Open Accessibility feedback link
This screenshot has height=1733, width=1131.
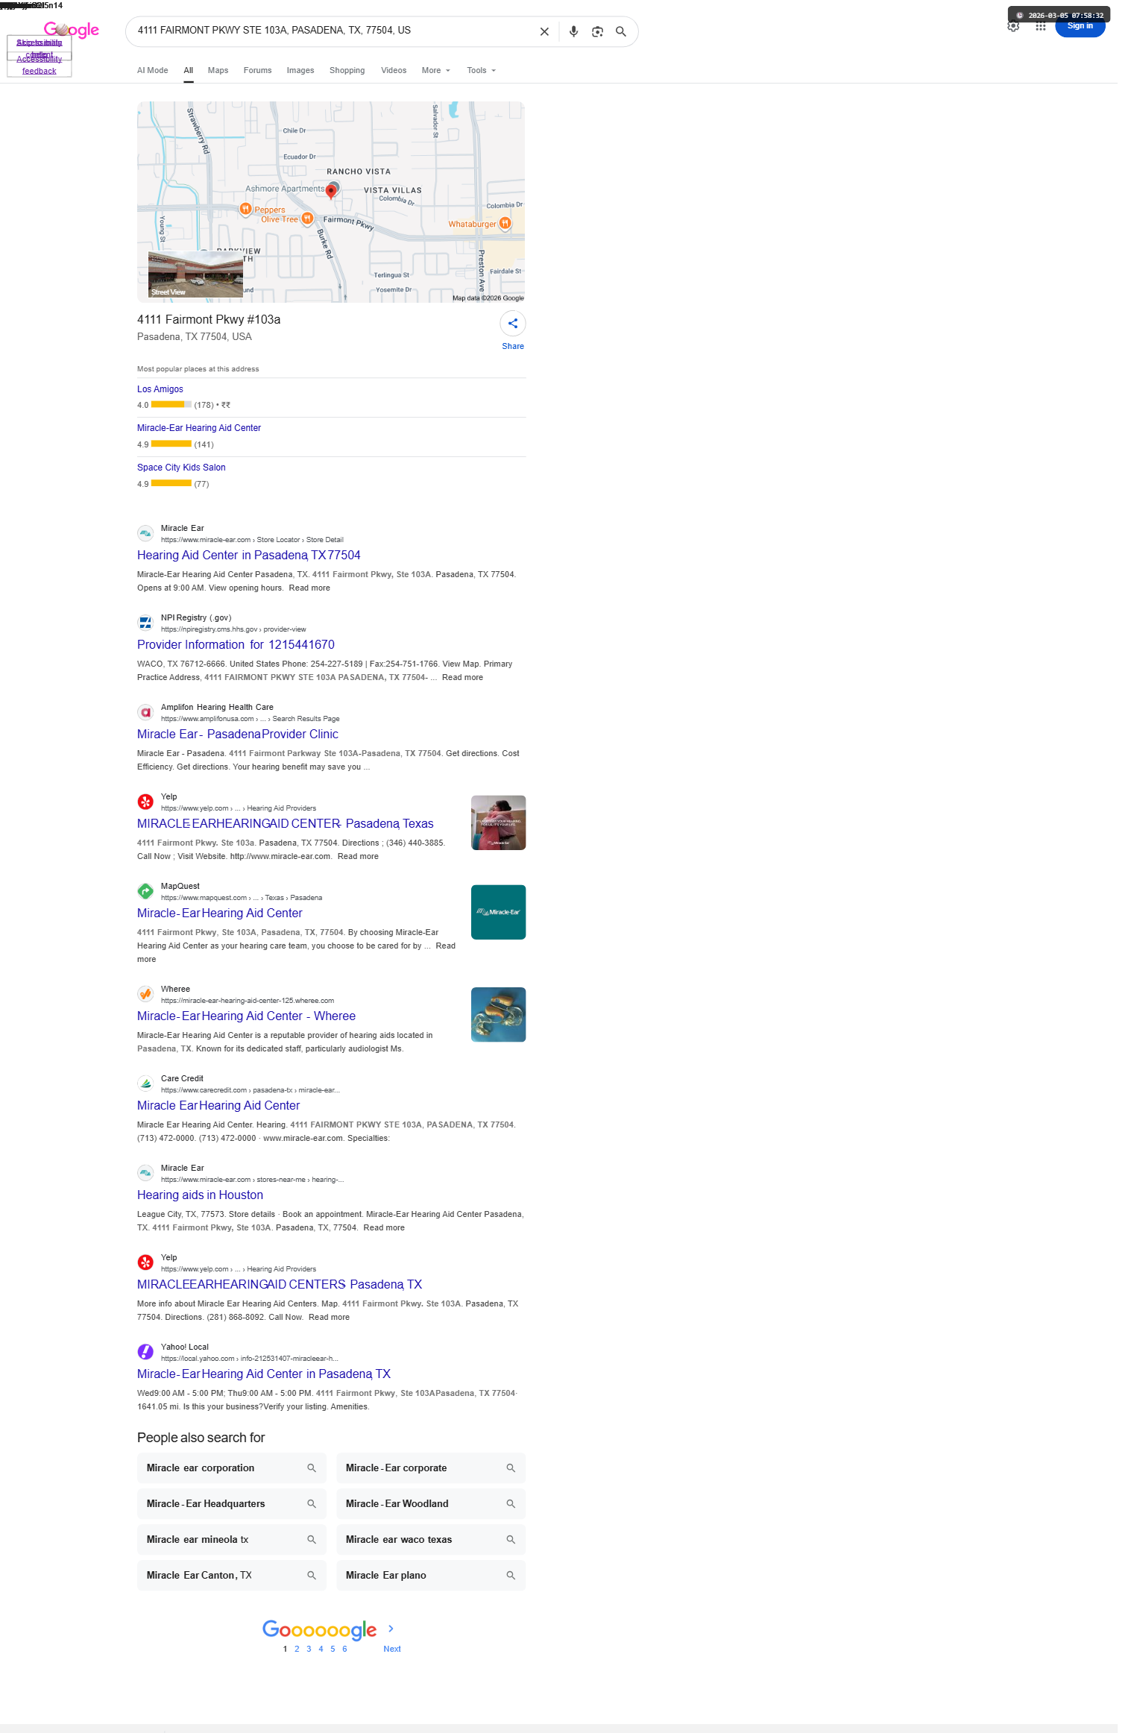tap(40, 65)
